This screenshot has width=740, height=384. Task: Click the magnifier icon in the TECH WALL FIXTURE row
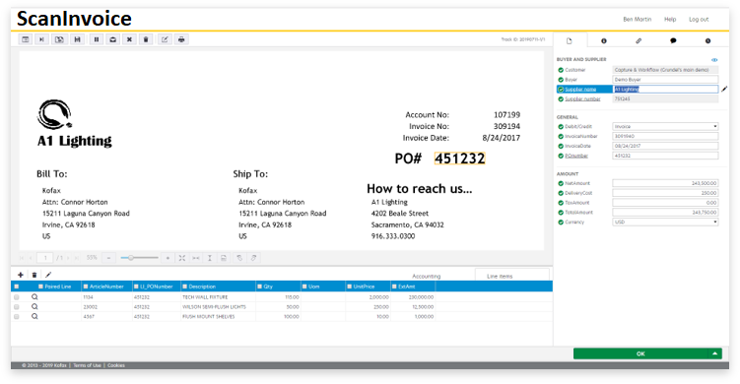[x=34, y=297]
